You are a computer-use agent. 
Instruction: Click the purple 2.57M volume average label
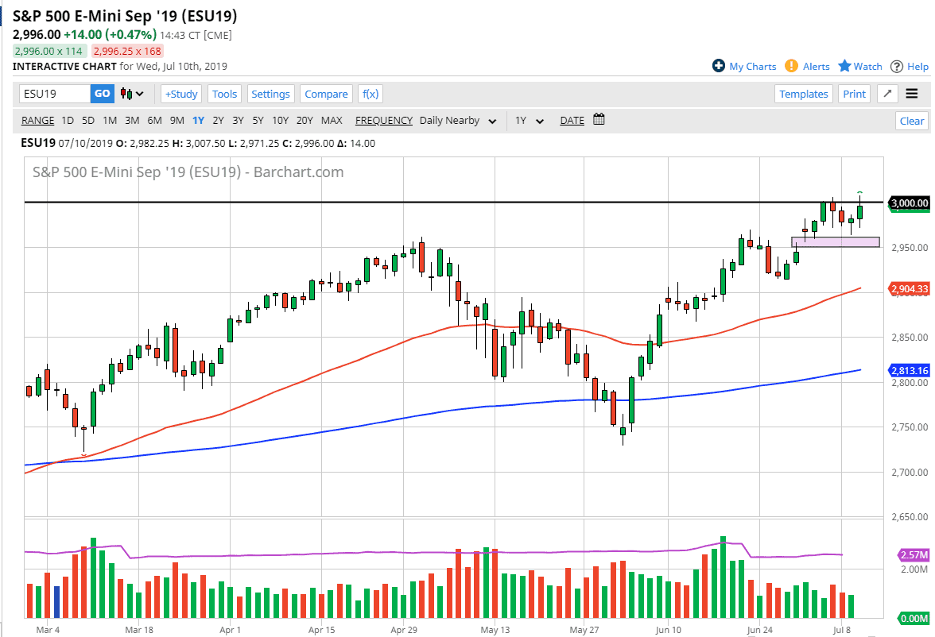[x=914, y=554]
